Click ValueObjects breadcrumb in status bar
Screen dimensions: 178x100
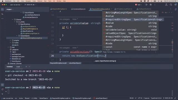pos(43,98)
